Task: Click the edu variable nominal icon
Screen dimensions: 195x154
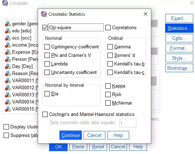Action: pos(8,31)
